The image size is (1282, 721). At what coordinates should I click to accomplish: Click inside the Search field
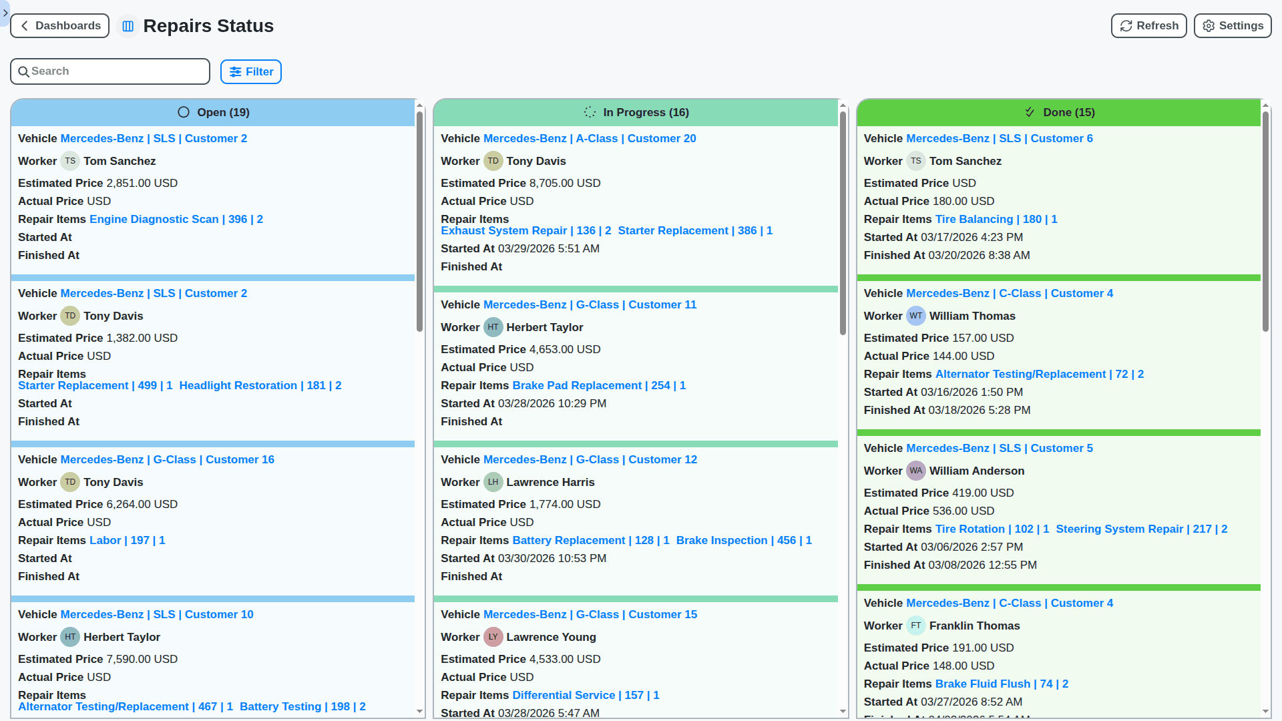(x=110, y=71)
